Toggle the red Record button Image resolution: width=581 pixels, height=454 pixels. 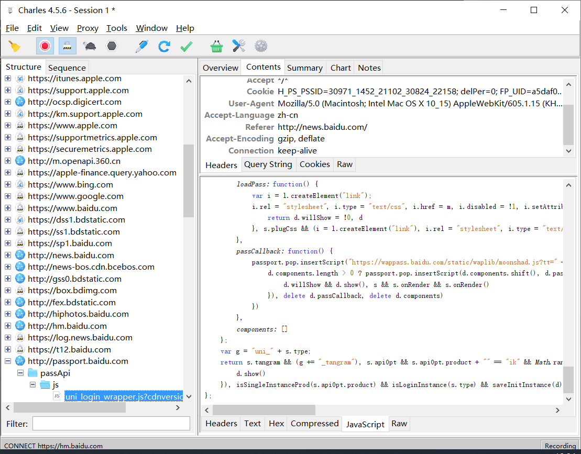45,46
